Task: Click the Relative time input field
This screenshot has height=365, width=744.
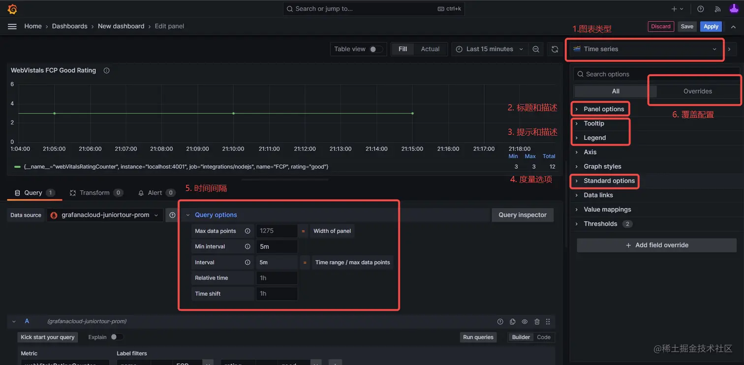Action: pyautogui.click(x=277, y=278)
